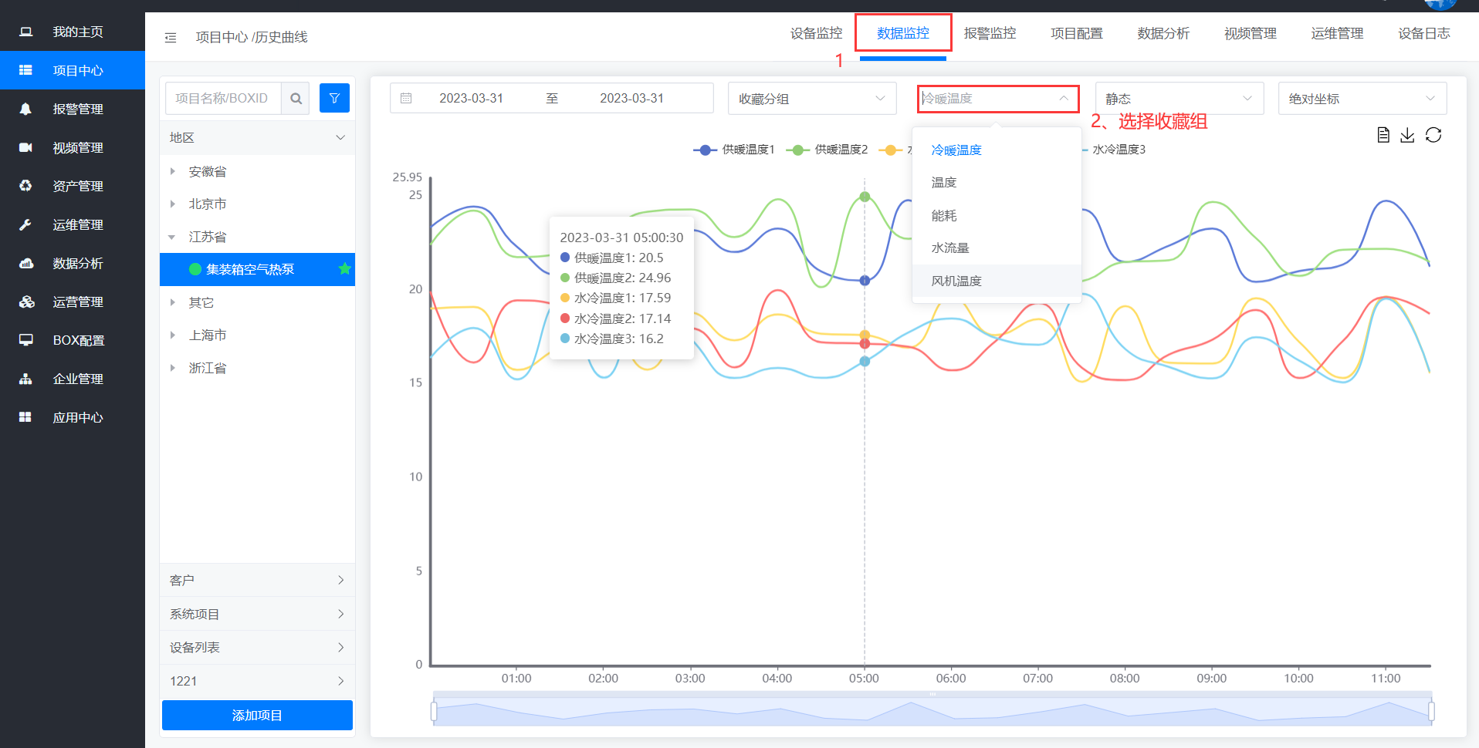Open the data view document icon
The image size is (1479, 748).
tap(1383, 135)
